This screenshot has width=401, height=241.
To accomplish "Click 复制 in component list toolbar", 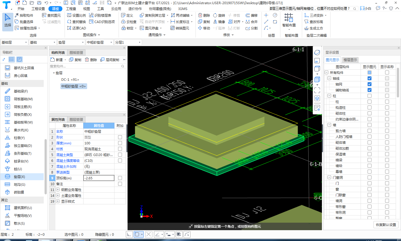I will click(75, 60).
